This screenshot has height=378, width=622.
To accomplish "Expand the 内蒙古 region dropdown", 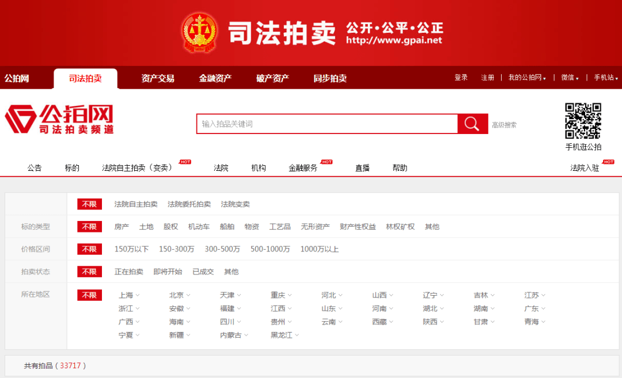I will (234, 335).
